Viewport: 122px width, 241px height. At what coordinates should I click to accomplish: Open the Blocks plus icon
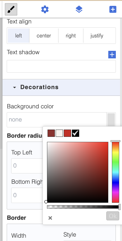click(x=113, y=9)
